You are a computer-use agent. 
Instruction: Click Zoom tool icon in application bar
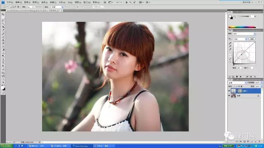tap(130, 2)
